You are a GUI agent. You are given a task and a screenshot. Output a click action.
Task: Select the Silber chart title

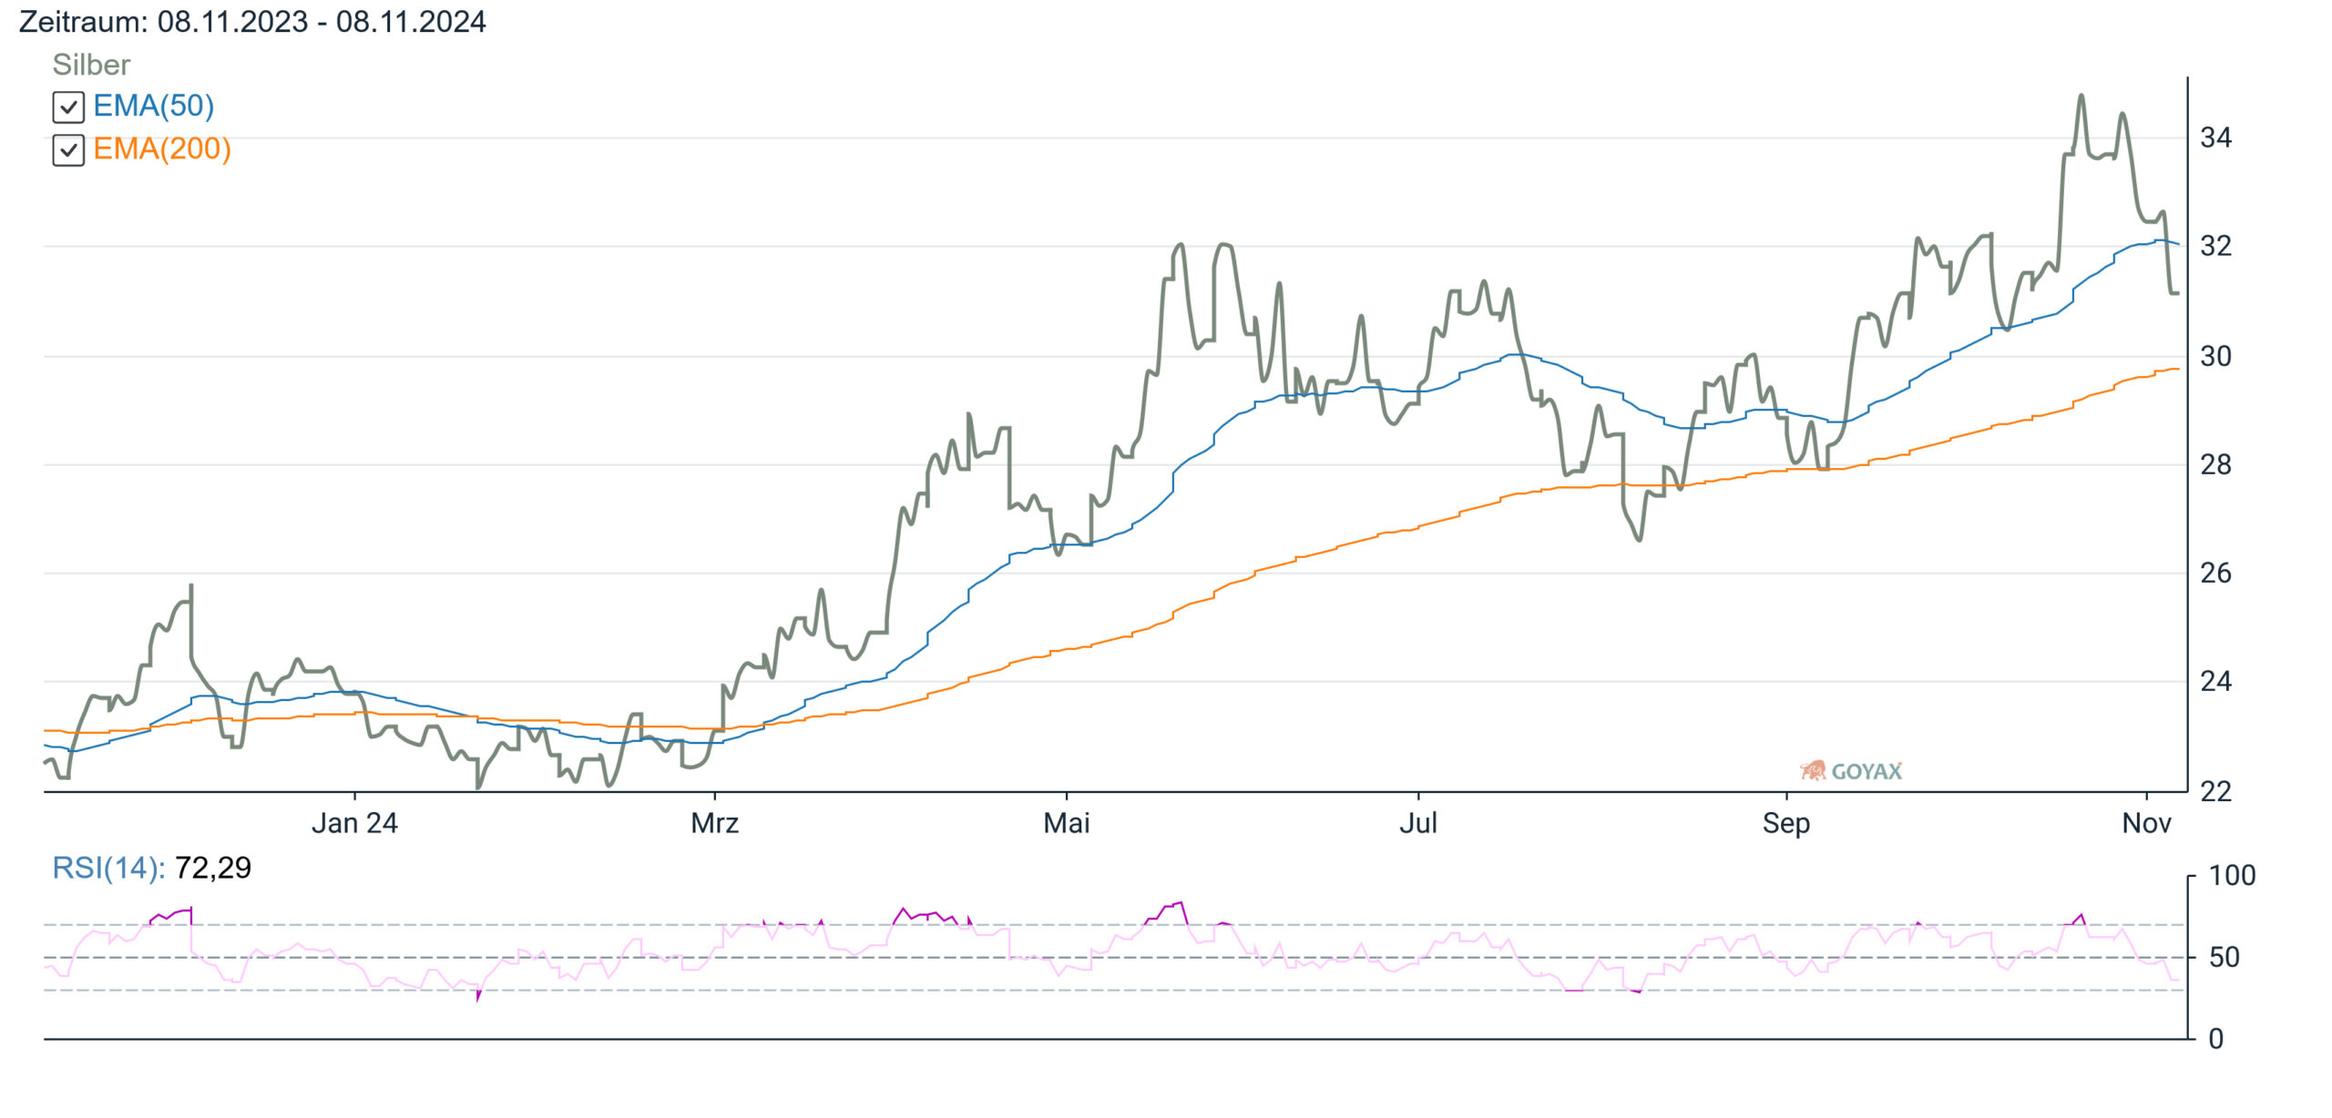pos(91,65)
